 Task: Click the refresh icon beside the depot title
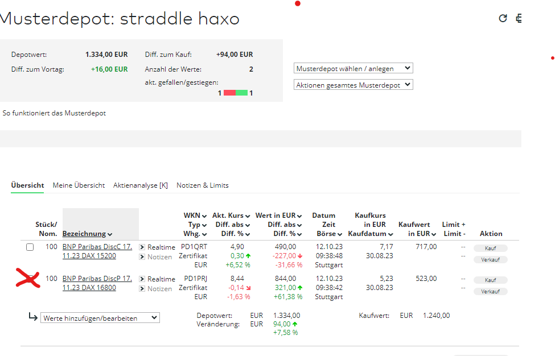click(x=503, y=18)
